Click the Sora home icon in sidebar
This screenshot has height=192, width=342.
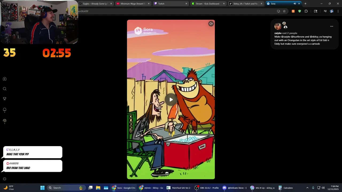[x=5, y=79]
